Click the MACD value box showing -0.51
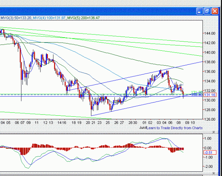 [210, 153]
